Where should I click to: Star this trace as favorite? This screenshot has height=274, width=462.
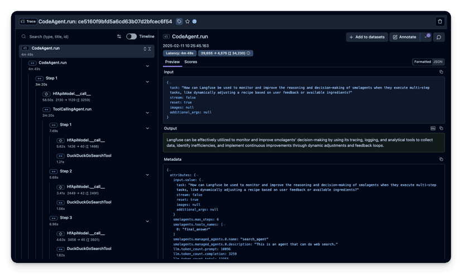click(187, 22)
